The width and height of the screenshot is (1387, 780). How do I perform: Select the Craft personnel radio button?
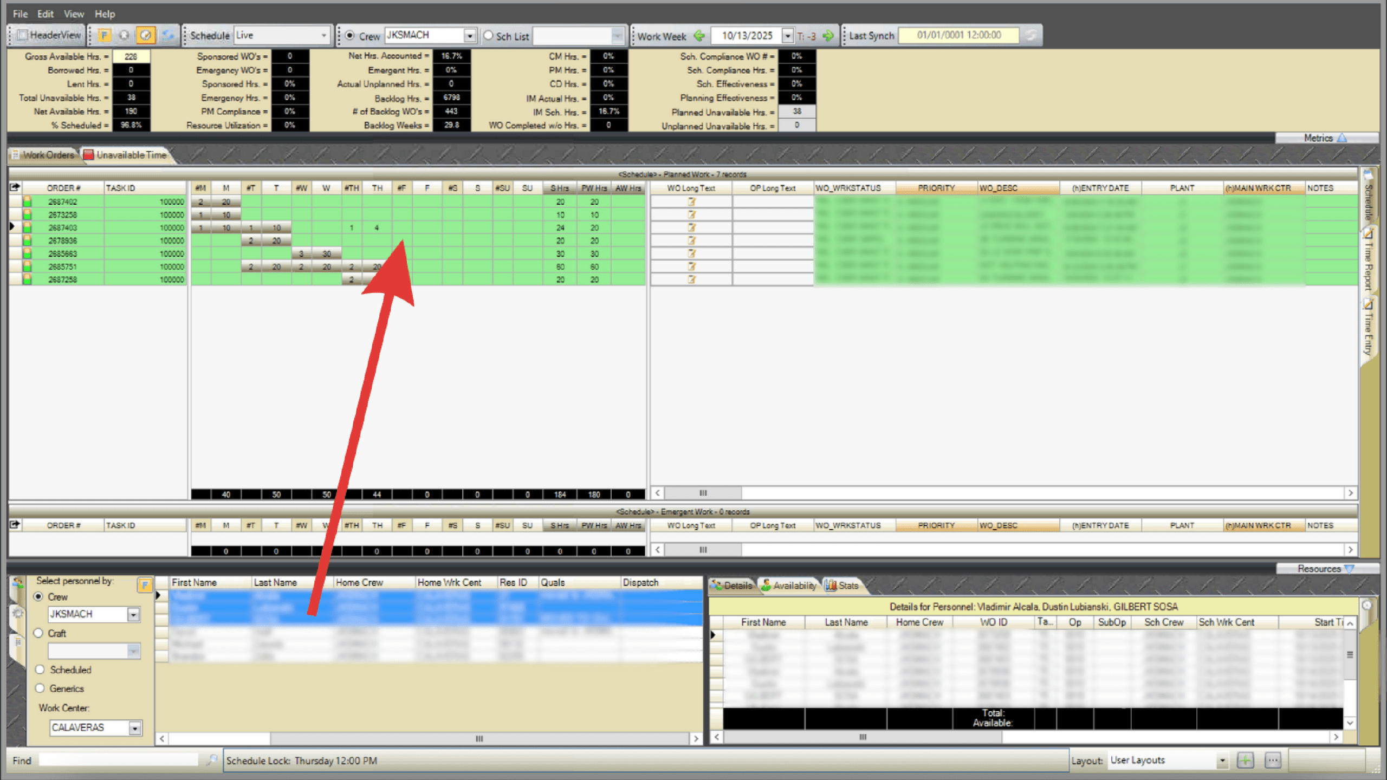(38, 633)
